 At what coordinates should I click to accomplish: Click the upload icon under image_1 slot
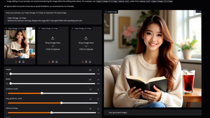coord(16,62)
